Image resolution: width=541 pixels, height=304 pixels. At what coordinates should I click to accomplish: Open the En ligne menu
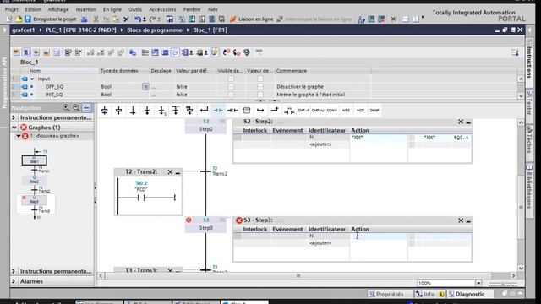coord(112,9)
